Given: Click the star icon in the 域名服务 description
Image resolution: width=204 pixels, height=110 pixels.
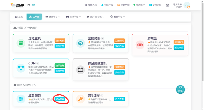Looking at the screenshot, I should [30, 99].
